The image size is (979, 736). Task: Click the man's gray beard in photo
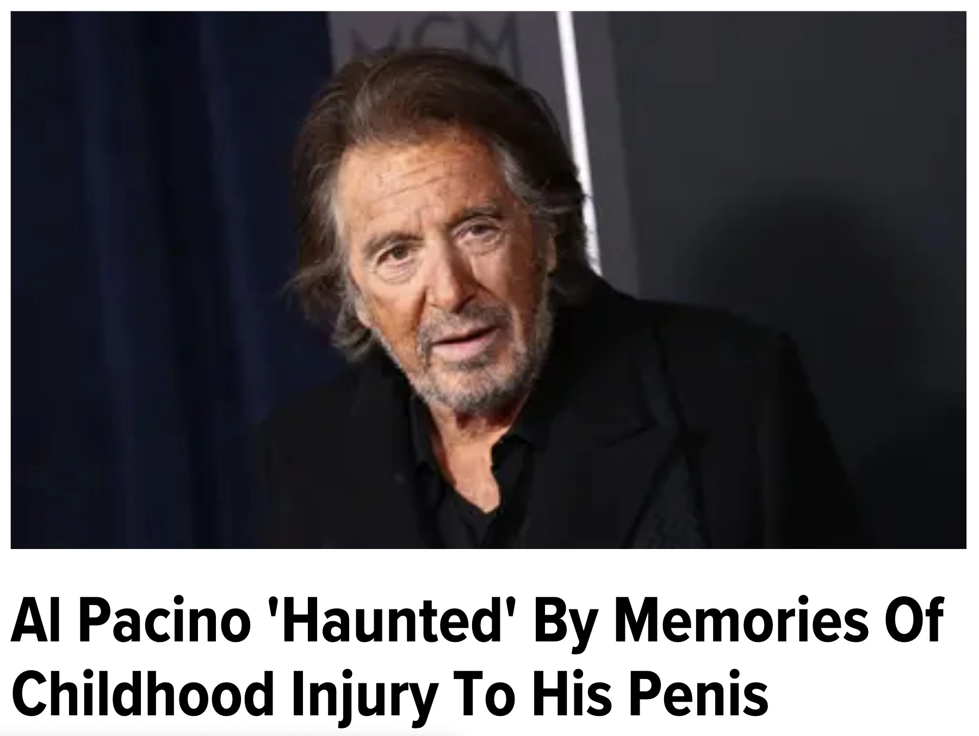pos(468,370)
